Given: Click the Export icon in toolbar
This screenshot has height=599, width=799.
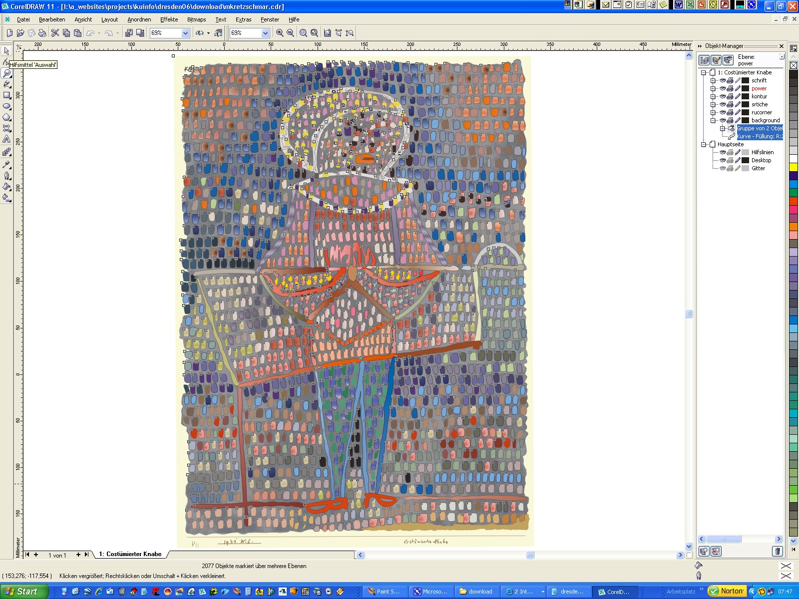Looking at the screenshot, I should pos(140,33).
